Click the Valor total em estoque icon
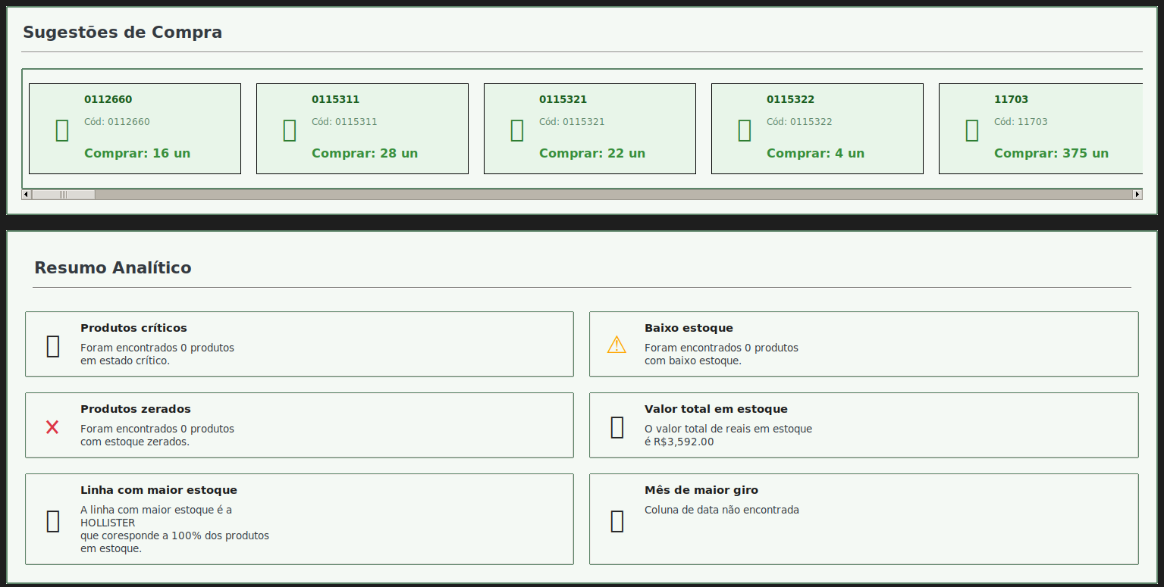The height and width of the screenshot is (587, 1164). 617,427
